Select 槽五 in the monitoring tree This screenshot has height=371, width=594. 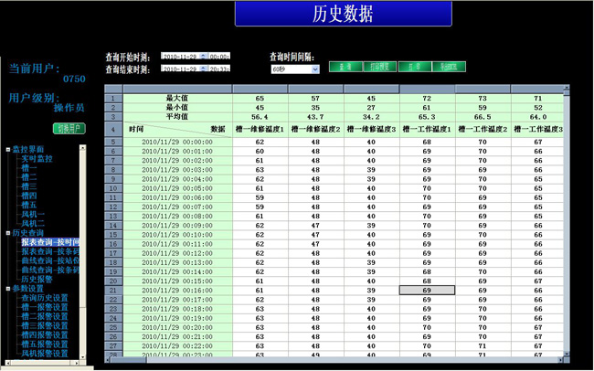(x=29, y=205)
